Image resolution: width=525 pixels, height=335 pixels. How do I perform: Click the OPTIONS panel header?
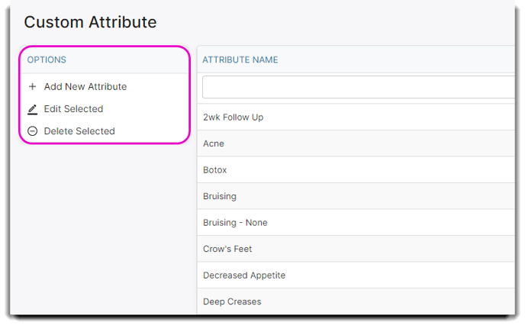[47, 60]
